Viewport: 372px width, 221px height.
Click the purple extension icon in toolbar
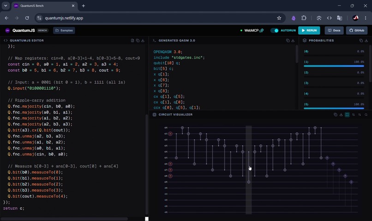294,18
